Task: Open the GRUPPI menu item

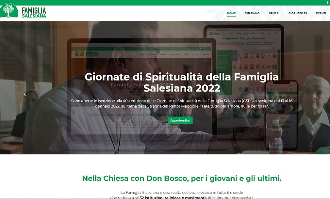Action: pyautogui.click(x=274, y=13)
